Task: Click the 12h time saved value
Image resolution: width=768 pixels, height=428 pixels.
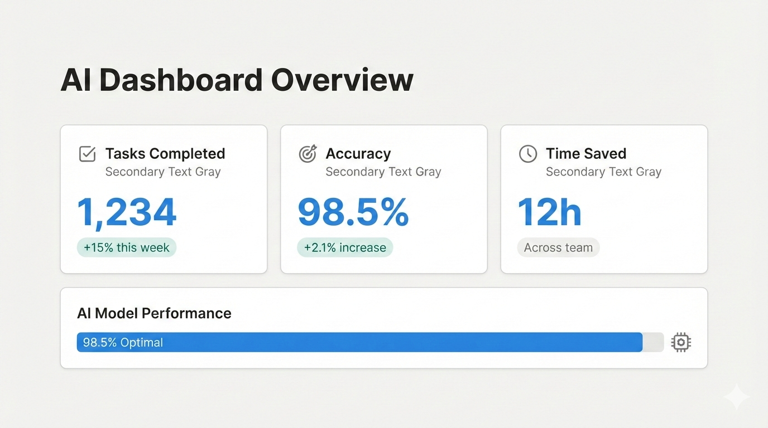Action: (550, 212)
